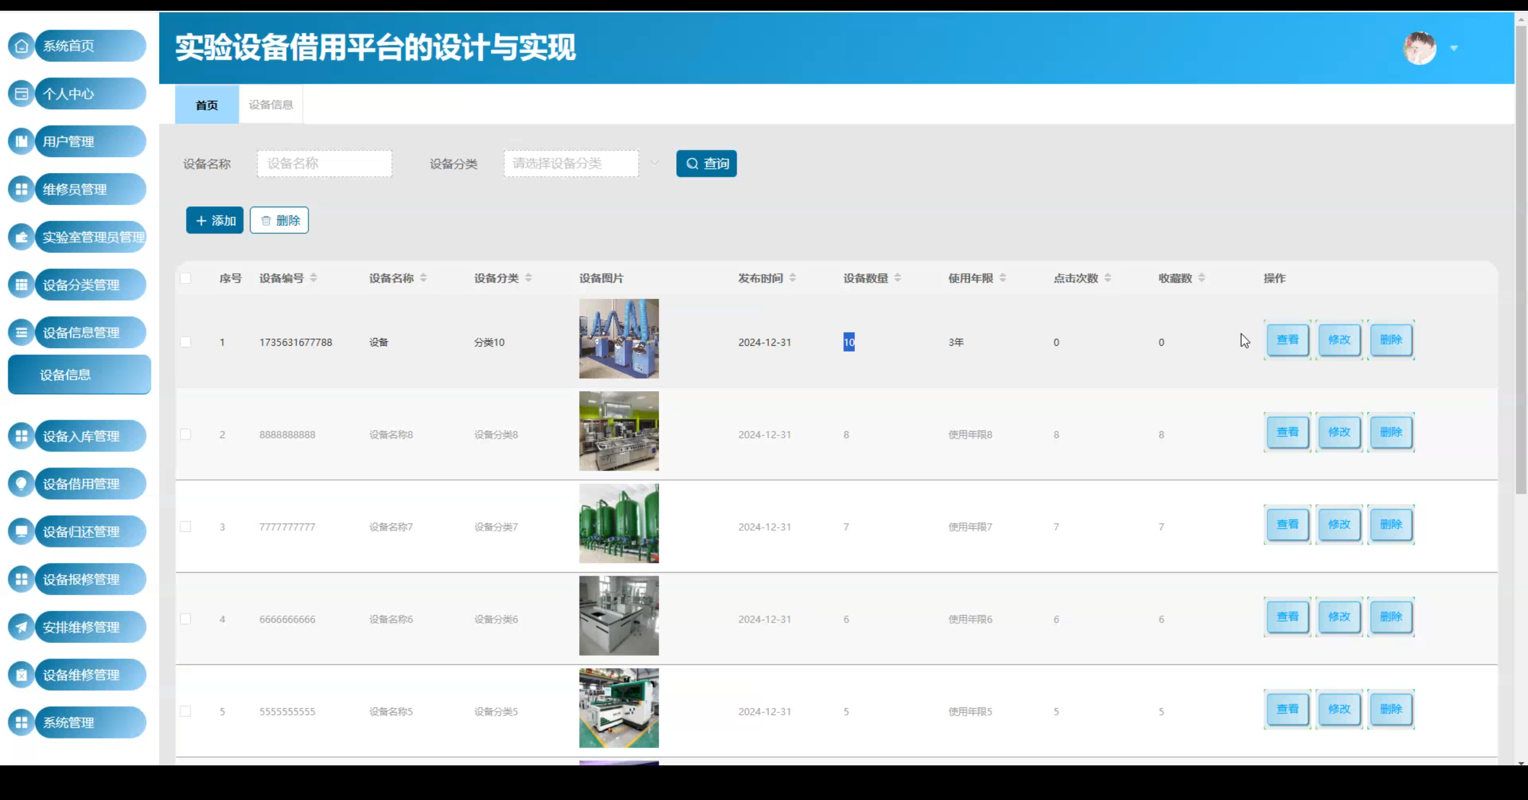The image size is (1528, 800).
Task: Check the checkbox for row 1
Action: coord(186,342)
